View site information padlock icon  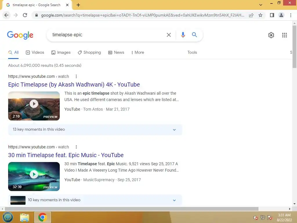coord(37,15)
